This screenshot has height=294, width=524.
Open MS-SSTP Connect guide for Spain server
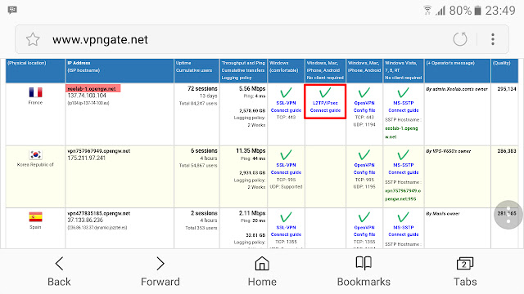point(404,231)
